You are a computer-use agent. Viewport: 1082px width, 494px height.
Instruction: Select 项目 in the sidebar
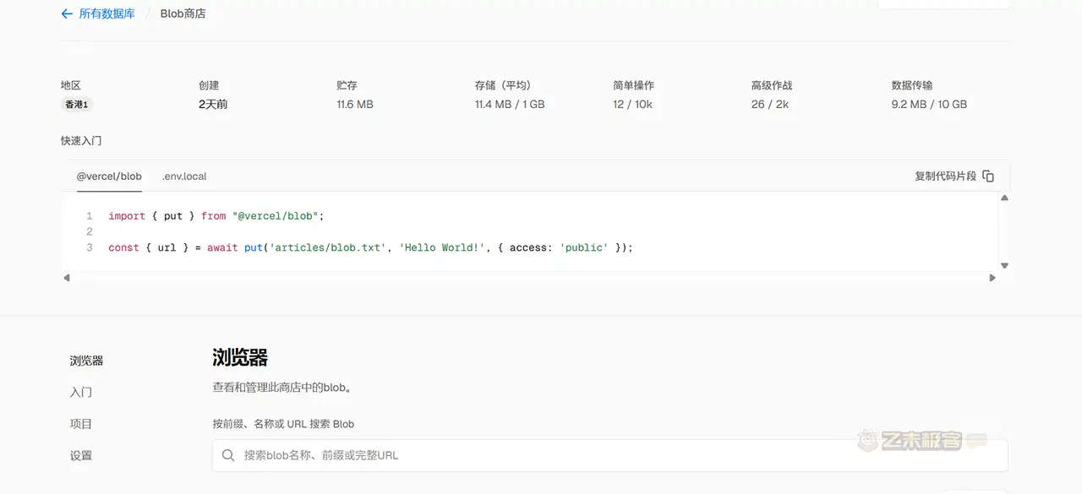pos(81,423)
